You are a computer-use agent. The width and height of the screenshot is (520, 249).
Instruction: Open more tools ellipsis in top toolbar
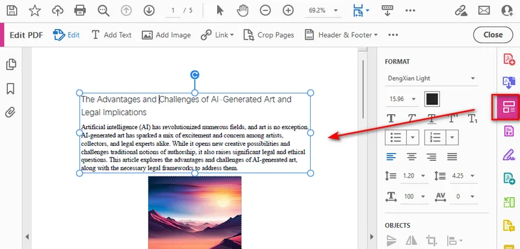[x=410, y=10]
